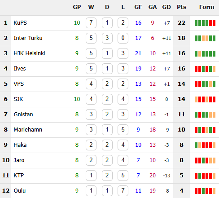Screen dimensions: 219x198
Task: Select HJK Helsinki in the standings
Action: [x=29, y=53]
